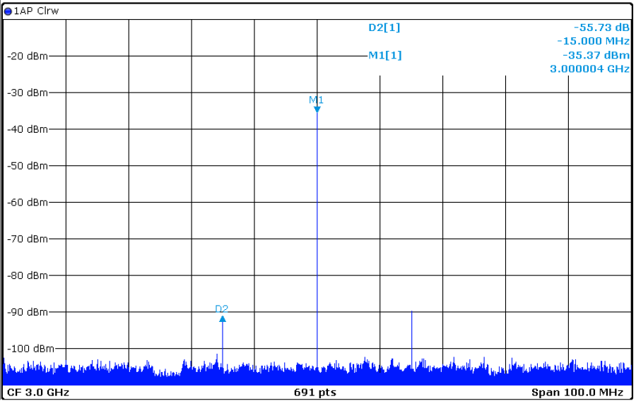The height and width of the screenshot is (401, 636).
Task: Click the M1[1] readout header
Action: click(384, 55)
